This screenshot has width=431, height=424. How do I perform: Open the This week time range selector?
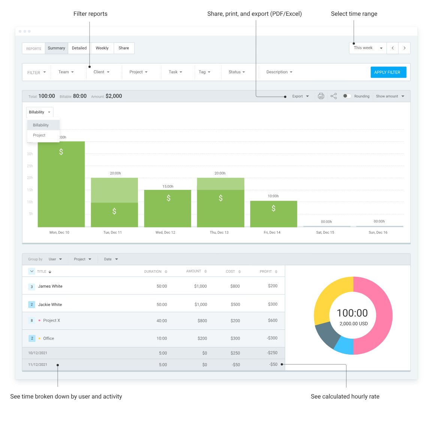tap(367, 48)
